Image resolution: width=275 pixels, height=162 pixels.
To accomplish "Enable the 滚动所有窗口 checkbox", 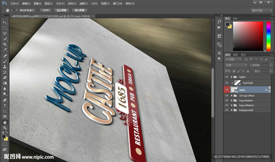I will coord(17,10).
